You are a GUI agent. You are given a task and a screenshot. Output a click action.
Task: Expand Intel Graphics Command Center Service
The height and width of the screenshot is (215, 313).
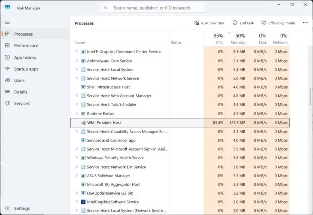[x=76, y=51]
